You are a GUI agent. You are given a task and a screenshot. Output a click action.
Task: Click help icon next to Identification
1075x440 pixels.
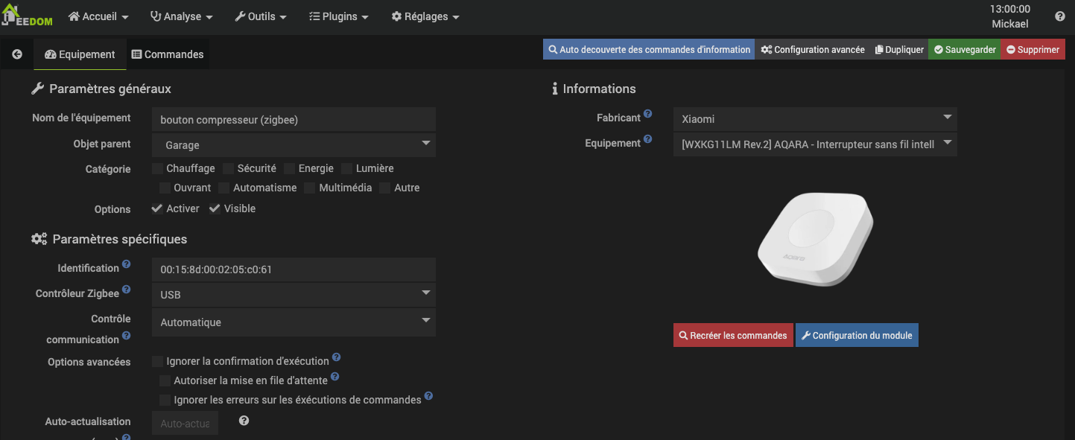pos(127,264)
